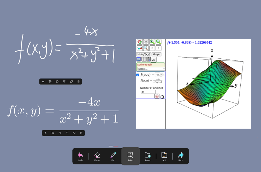Expand the function expression dropdown arrow
The height and width of the screenshot is (172, 261).
pos(161,75)
